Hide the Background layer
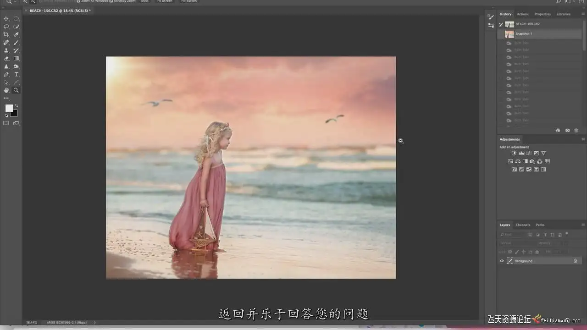 502,261
